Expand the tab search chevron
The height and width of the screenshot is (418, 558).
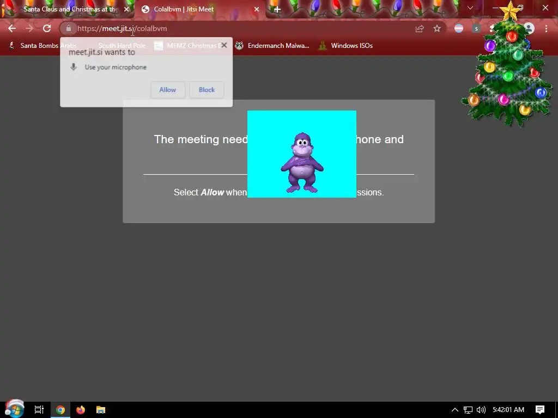tap(470, 8)
